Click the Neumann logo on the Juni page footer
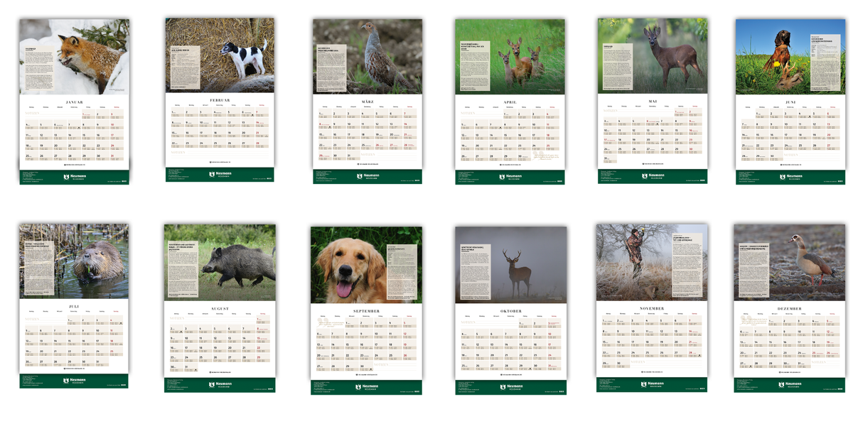 point(791,175)
